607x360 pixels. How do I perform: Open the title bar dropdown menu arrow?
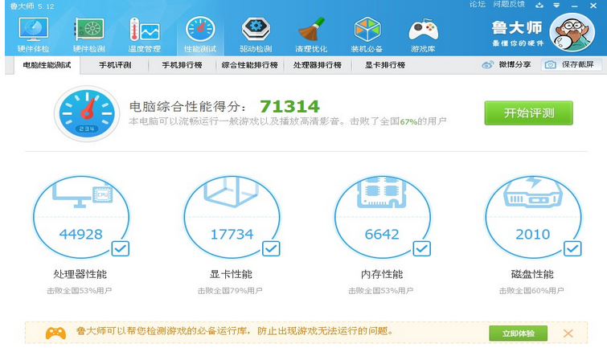coord(556,6)
